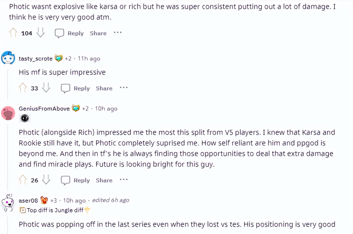Open more options on GeniusFromAbove's comment
The width and height of the screenshot is (353, 234).
[x=124, y=180]
